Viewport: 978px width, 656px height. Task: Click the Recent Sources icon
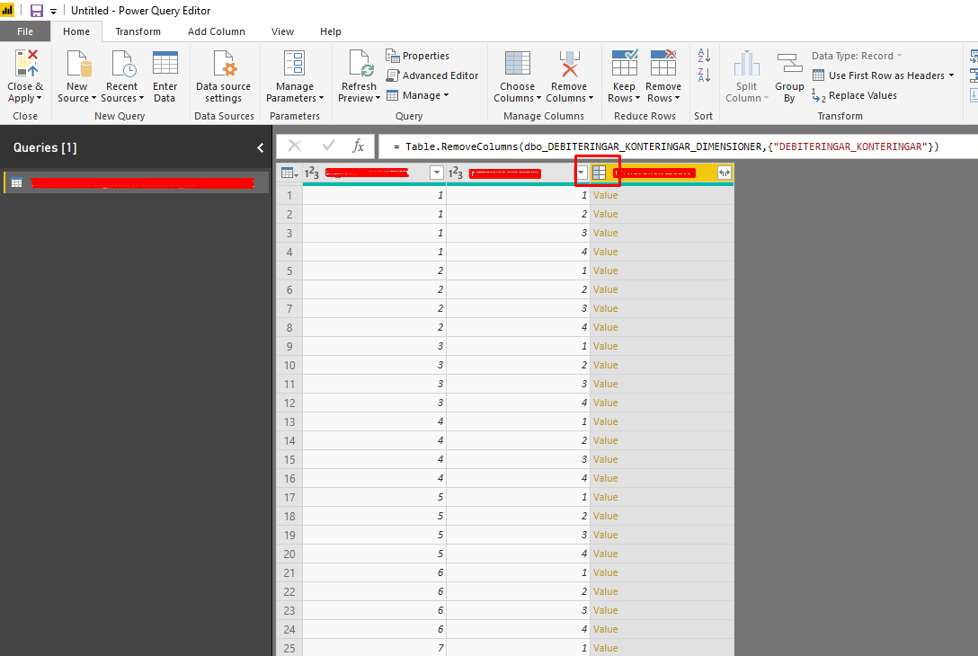[123, 63]
